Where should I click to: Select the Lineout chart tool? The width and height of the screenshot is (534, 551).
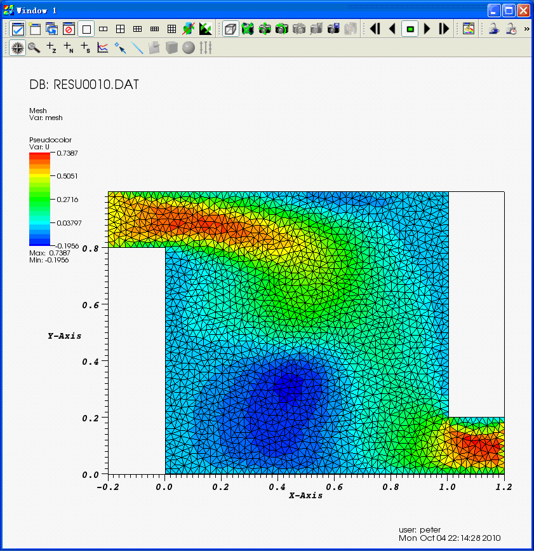coord(103,48)
